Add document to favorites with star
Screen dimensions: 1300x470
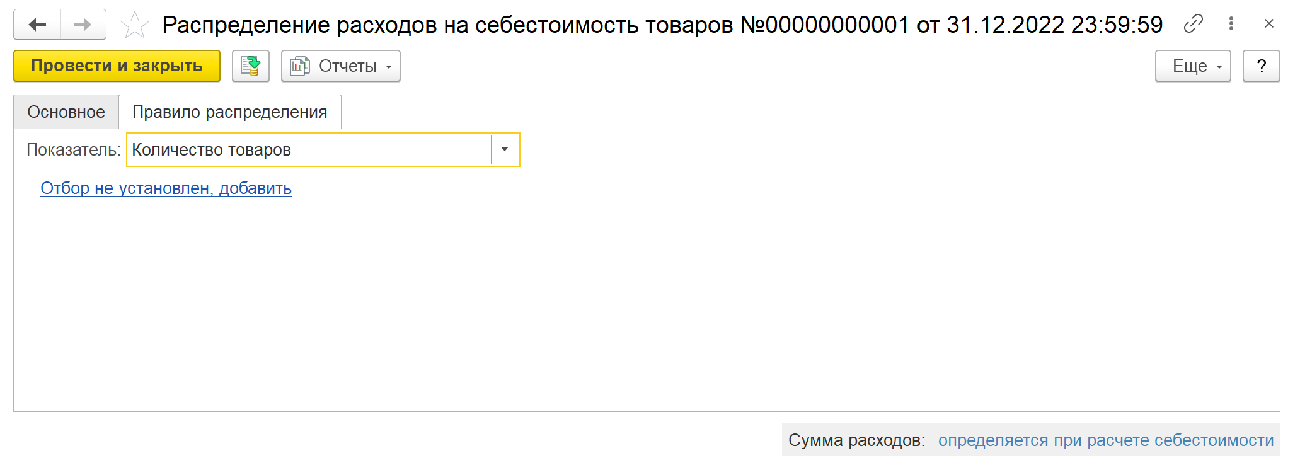[x=135, y=25]
